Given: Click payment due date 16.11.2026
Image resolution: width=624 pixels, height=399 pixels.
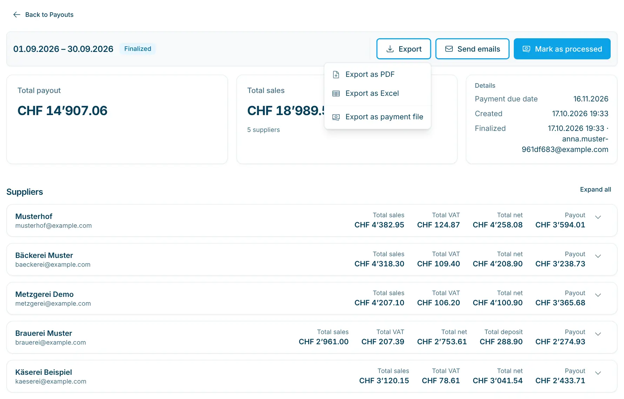Looking at the screenshot, I should click(x=591, y=99).
